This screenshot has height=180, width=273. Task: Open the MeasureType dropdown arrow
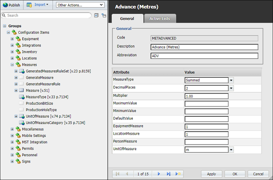(231, 80)
